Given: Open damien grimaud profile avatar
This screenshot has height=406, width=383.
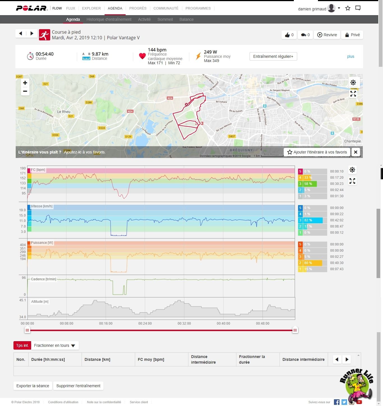Looking at the screenshot, I should point(331,8).
